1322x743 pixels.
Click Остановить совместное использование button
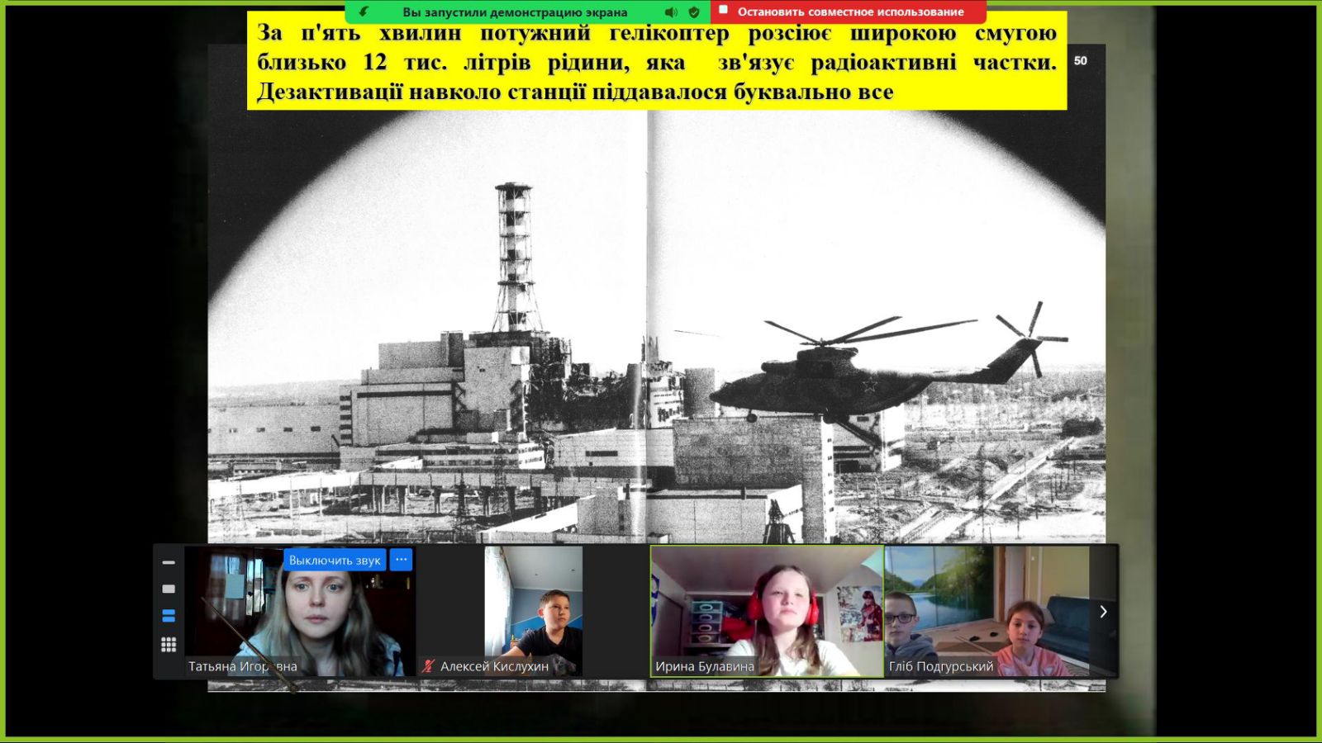point(849,12)
